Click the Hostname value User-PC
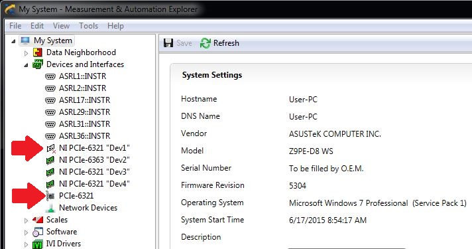Screen dimensions: 472x249 (x=303, y=100)
